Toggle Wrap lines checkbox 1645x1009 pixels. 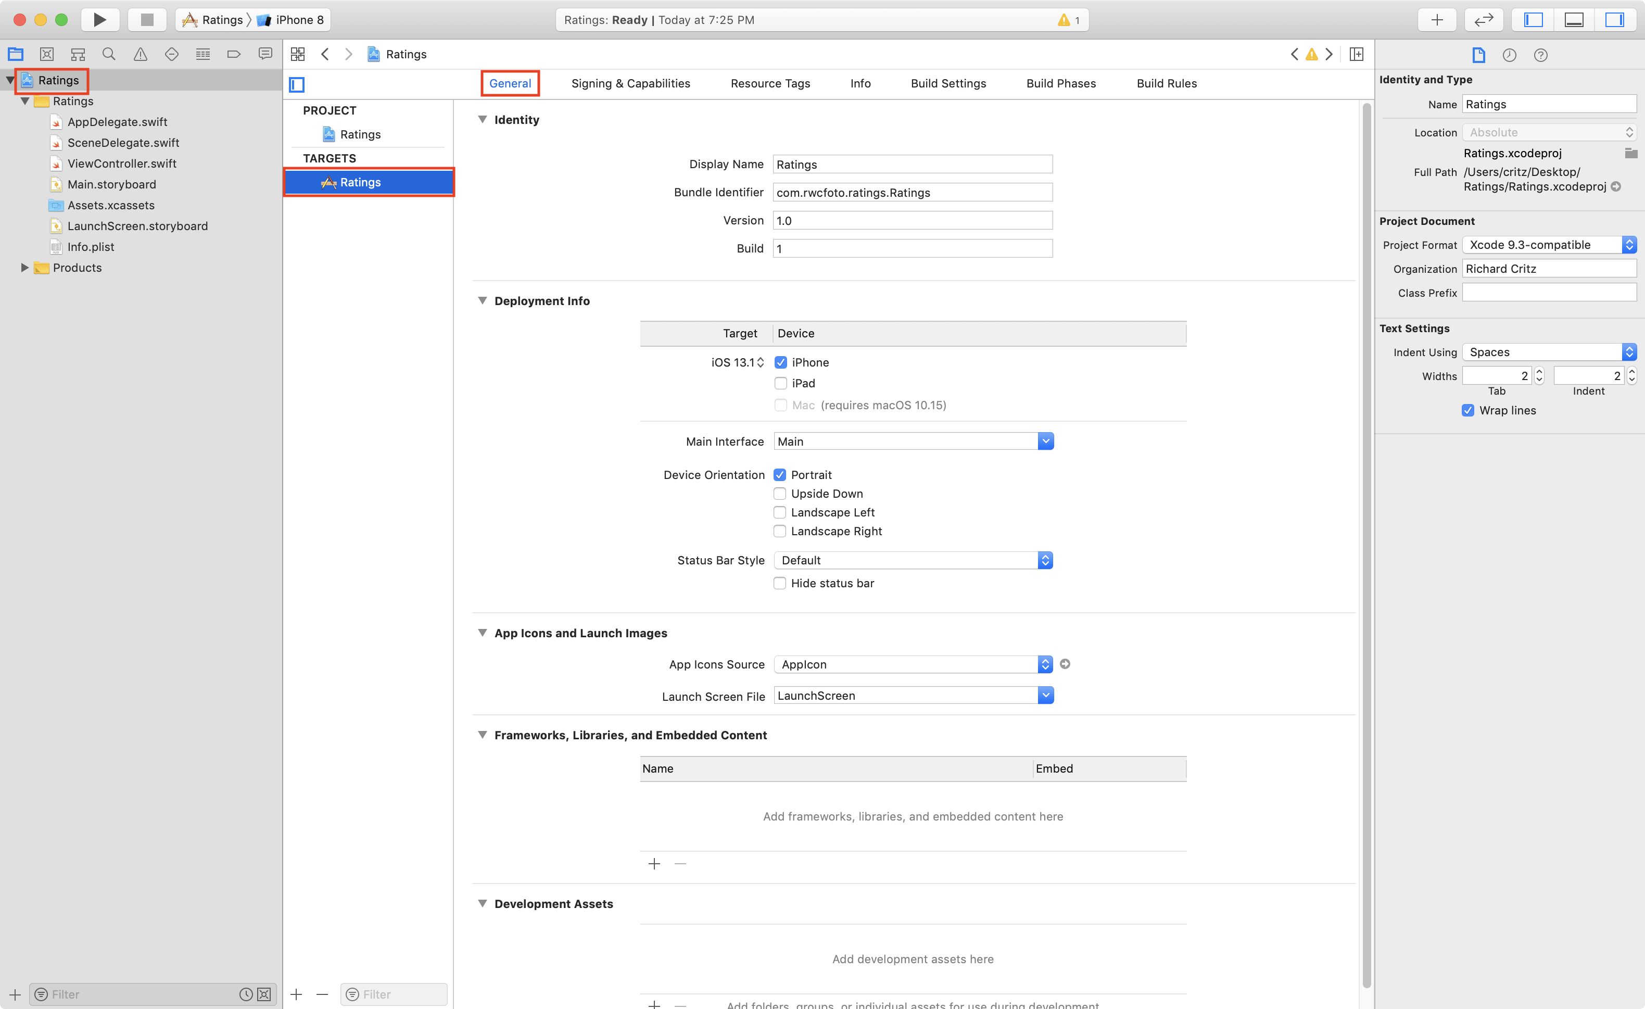[1467, 410]
